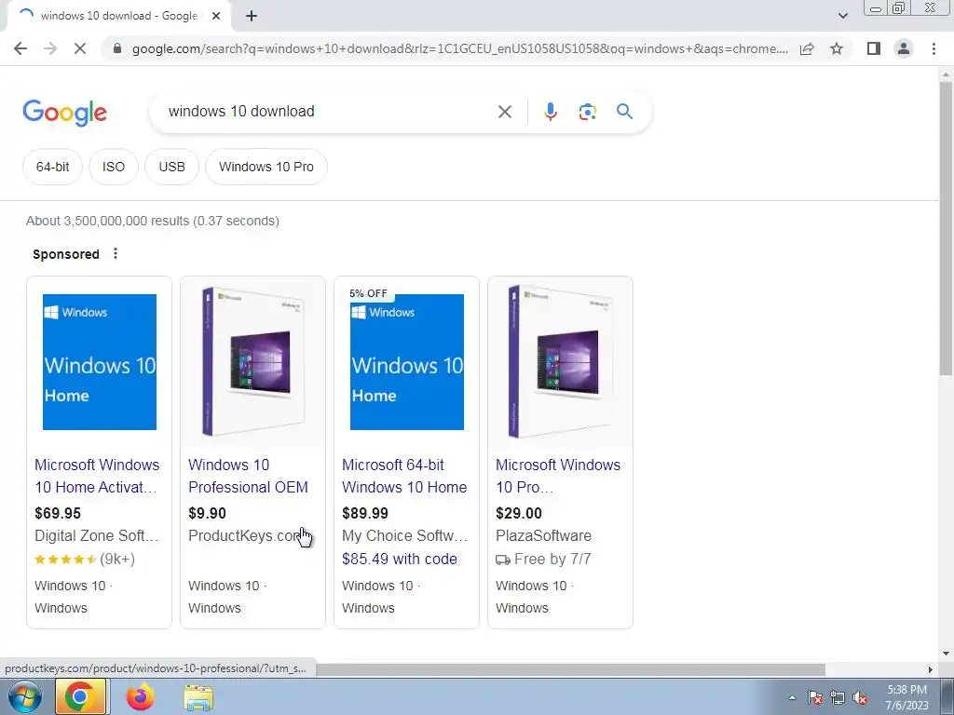Image resolution: width=954 pixels, height=715 pixels.
Task: Open Action Center flag icon
Action: coord(815,697)
